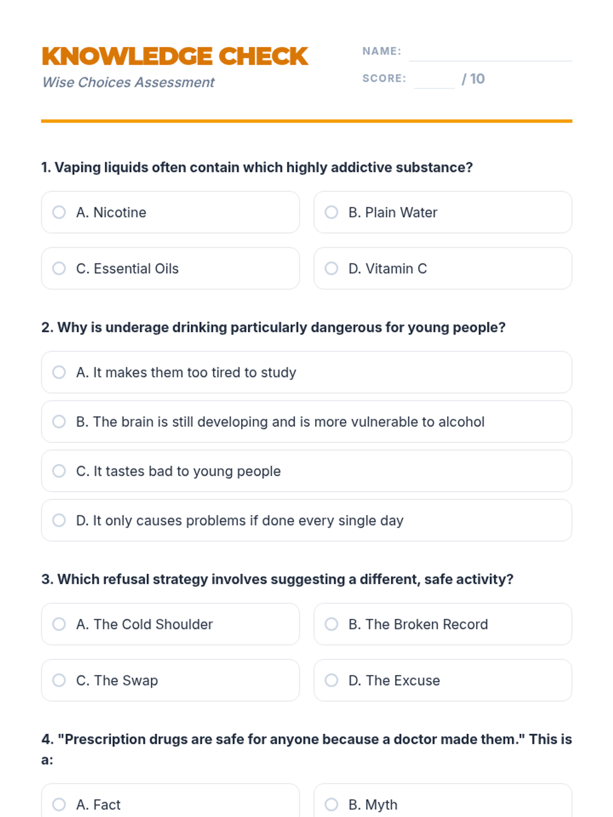Click the Wise Choices Assessment subtitle
613x817 pixels.
[x=128, y=82]
